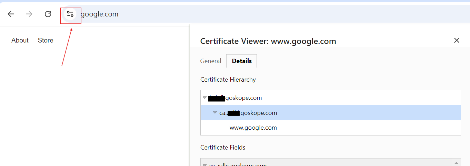Click the Certificate Hierarchy label

(228, 80)
